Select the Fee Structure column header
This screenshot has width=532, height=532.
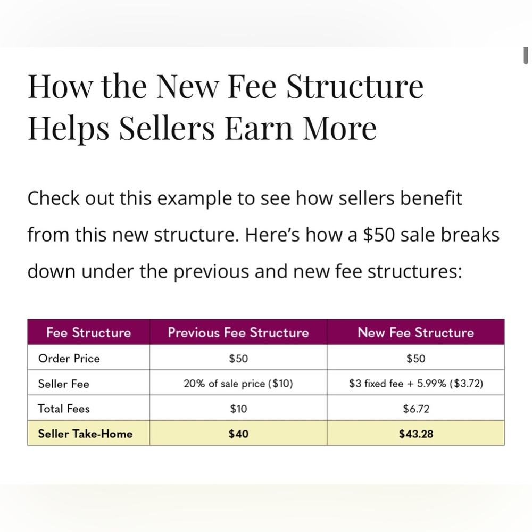pyautogui.click(x=88, y=332)
